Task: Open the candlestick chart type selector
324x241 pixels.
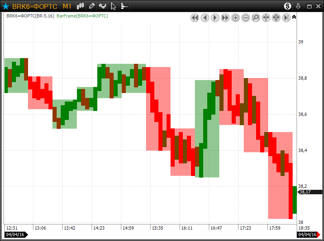Action: [81, 6]
